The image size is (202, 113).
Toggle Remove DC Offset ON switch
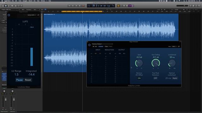point(139,78)
